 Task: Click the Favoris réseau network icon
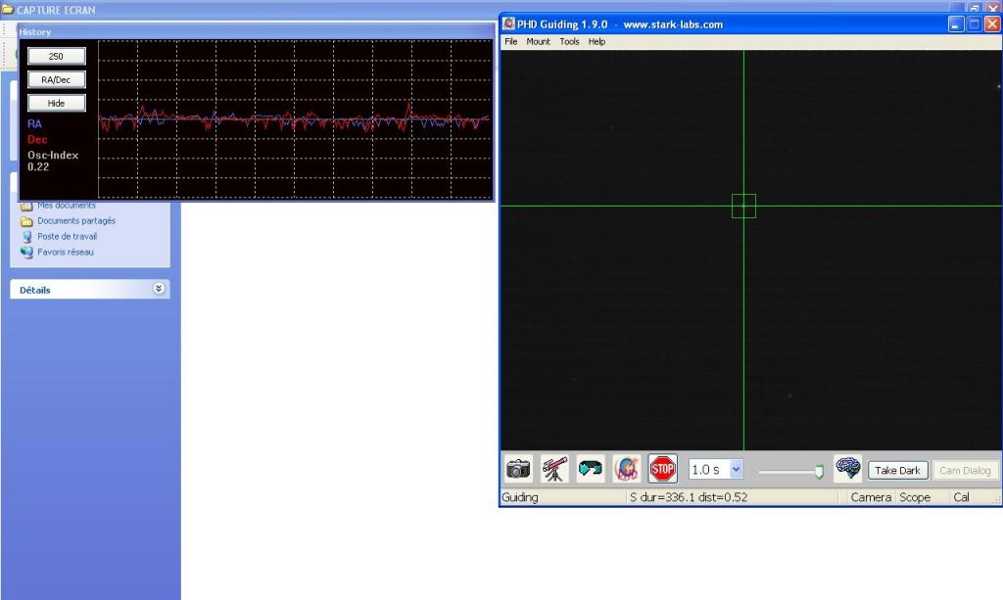tap(26, 252)
